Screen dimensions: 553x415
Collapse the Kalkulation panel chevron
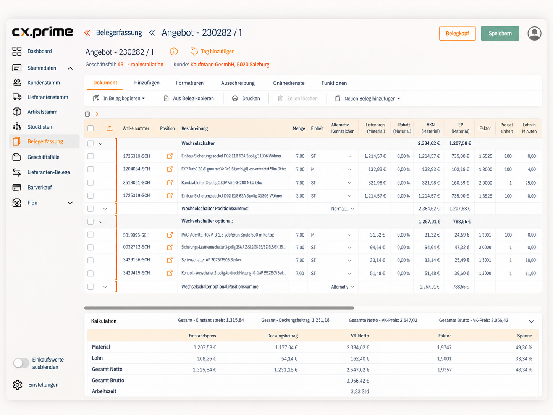531,321
